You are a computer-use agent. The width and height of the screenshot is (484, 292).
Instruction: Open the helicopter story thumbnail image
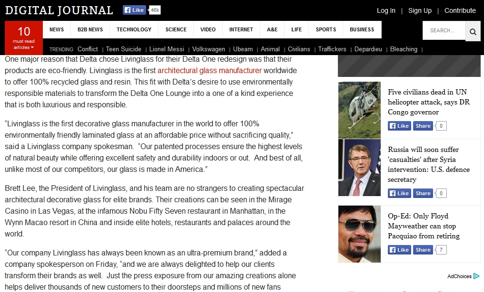[359, 110]
